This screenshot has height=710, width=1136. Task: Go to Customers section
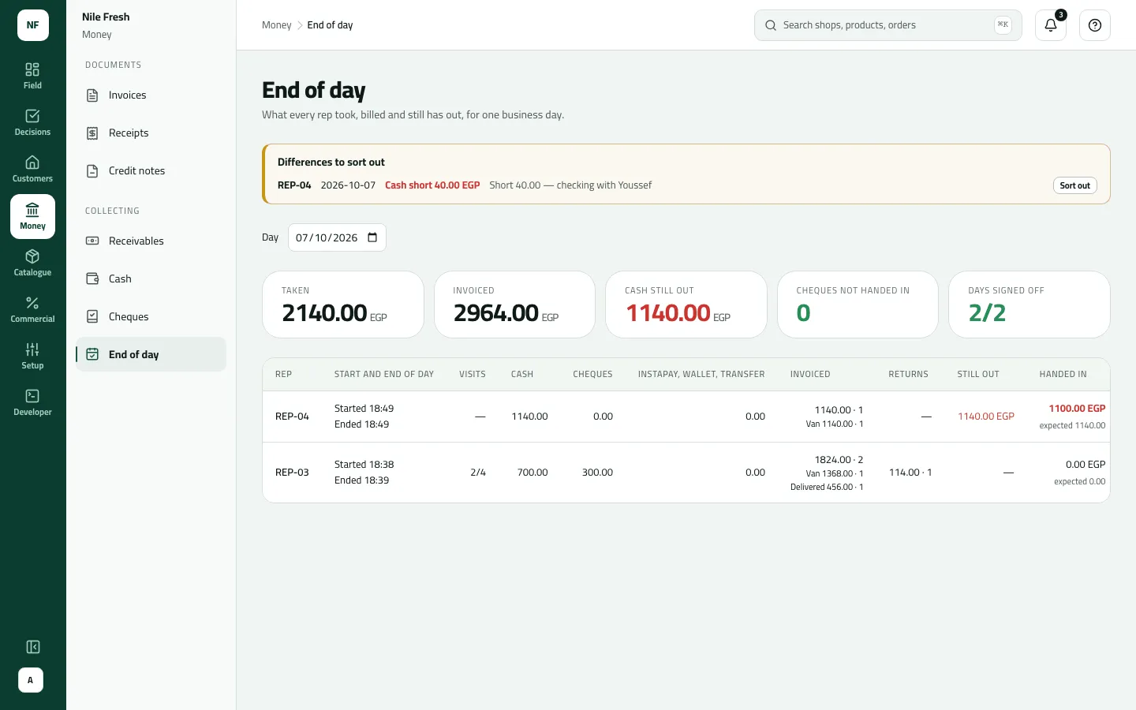pos(32,169)
